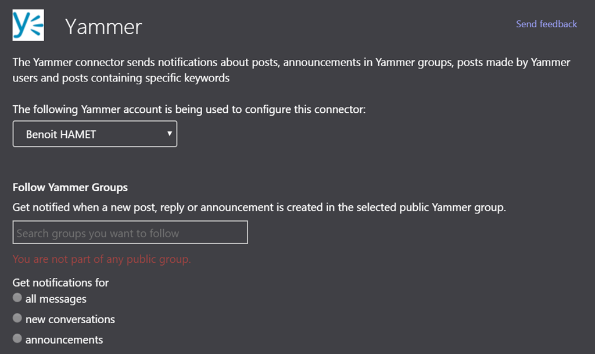The image size is (595, 354).
Task: Open the Send feedback link
Action: [546, 24]
